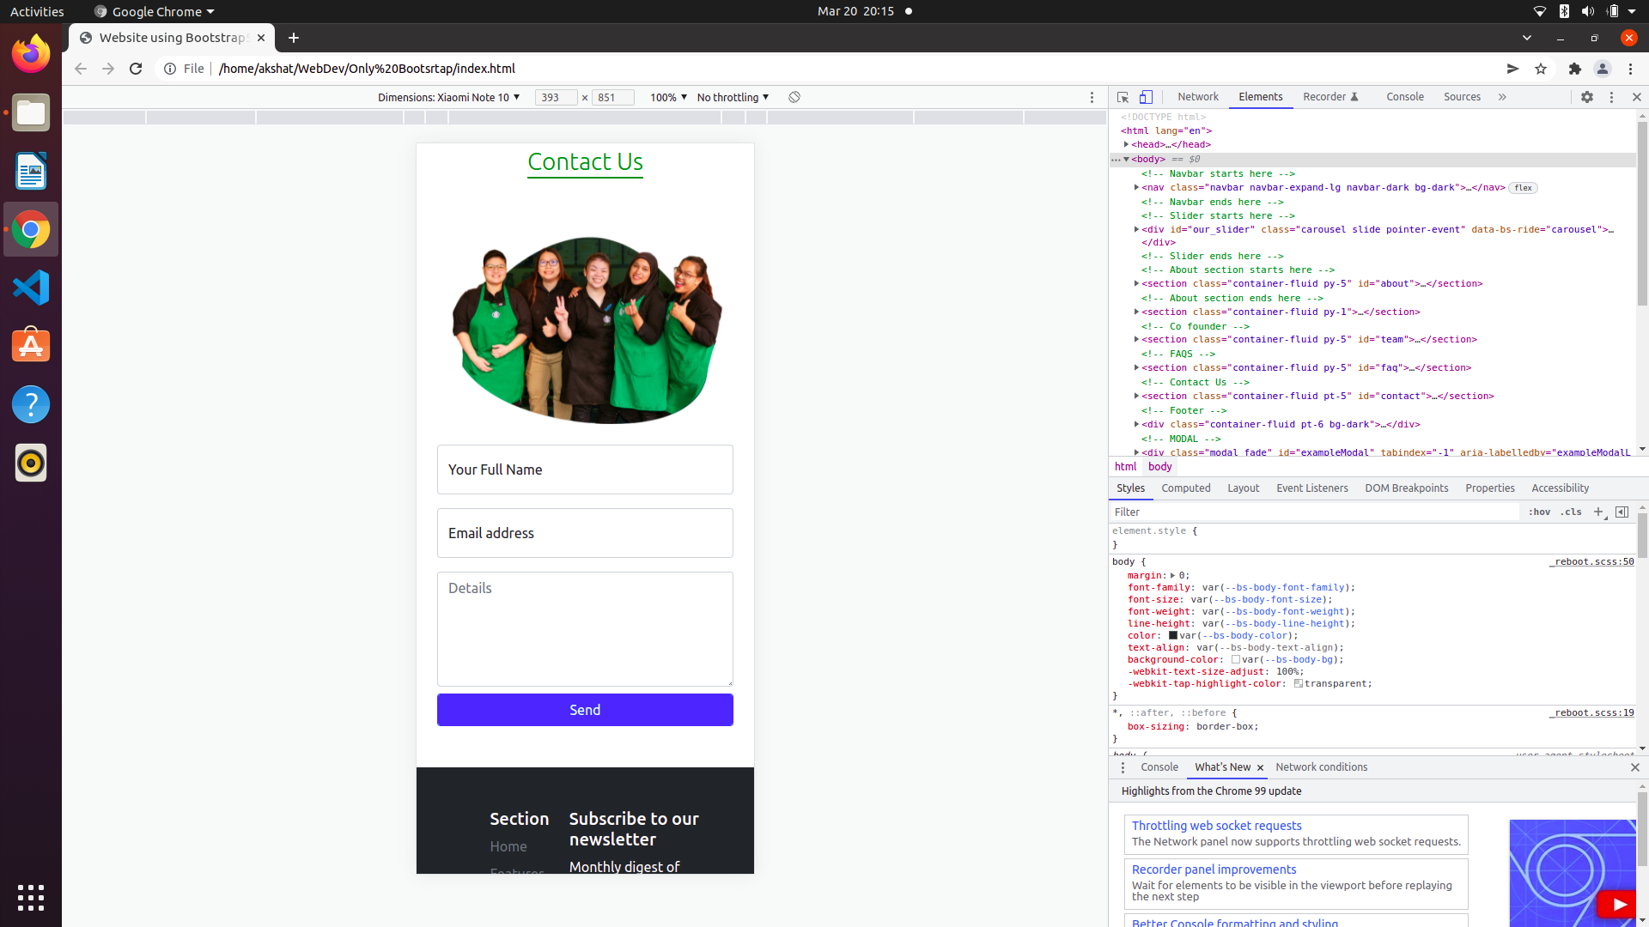The height and width of the screenshot is (927, 1649).
Task: Open the Throttling web socket requests link
Action: (x=1216, y=826)
